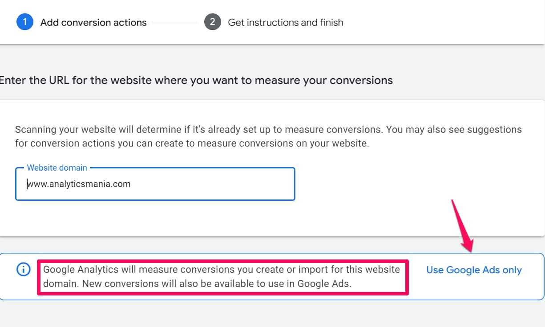Viewport: 545px width, 327px height.
Task: Click the info icon in the notice banner
Action: [x=23, y=270]
